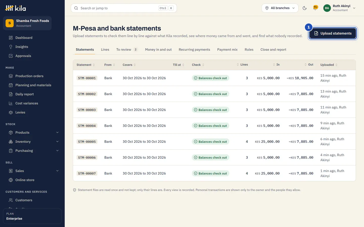
Task: Open Cost variances
Action: pyautogui.click(x=27, y=103)
